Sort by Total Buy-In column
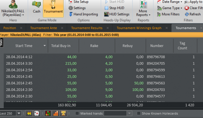The width and height of the screenshot is (203, 118). (x=61, y=46)
